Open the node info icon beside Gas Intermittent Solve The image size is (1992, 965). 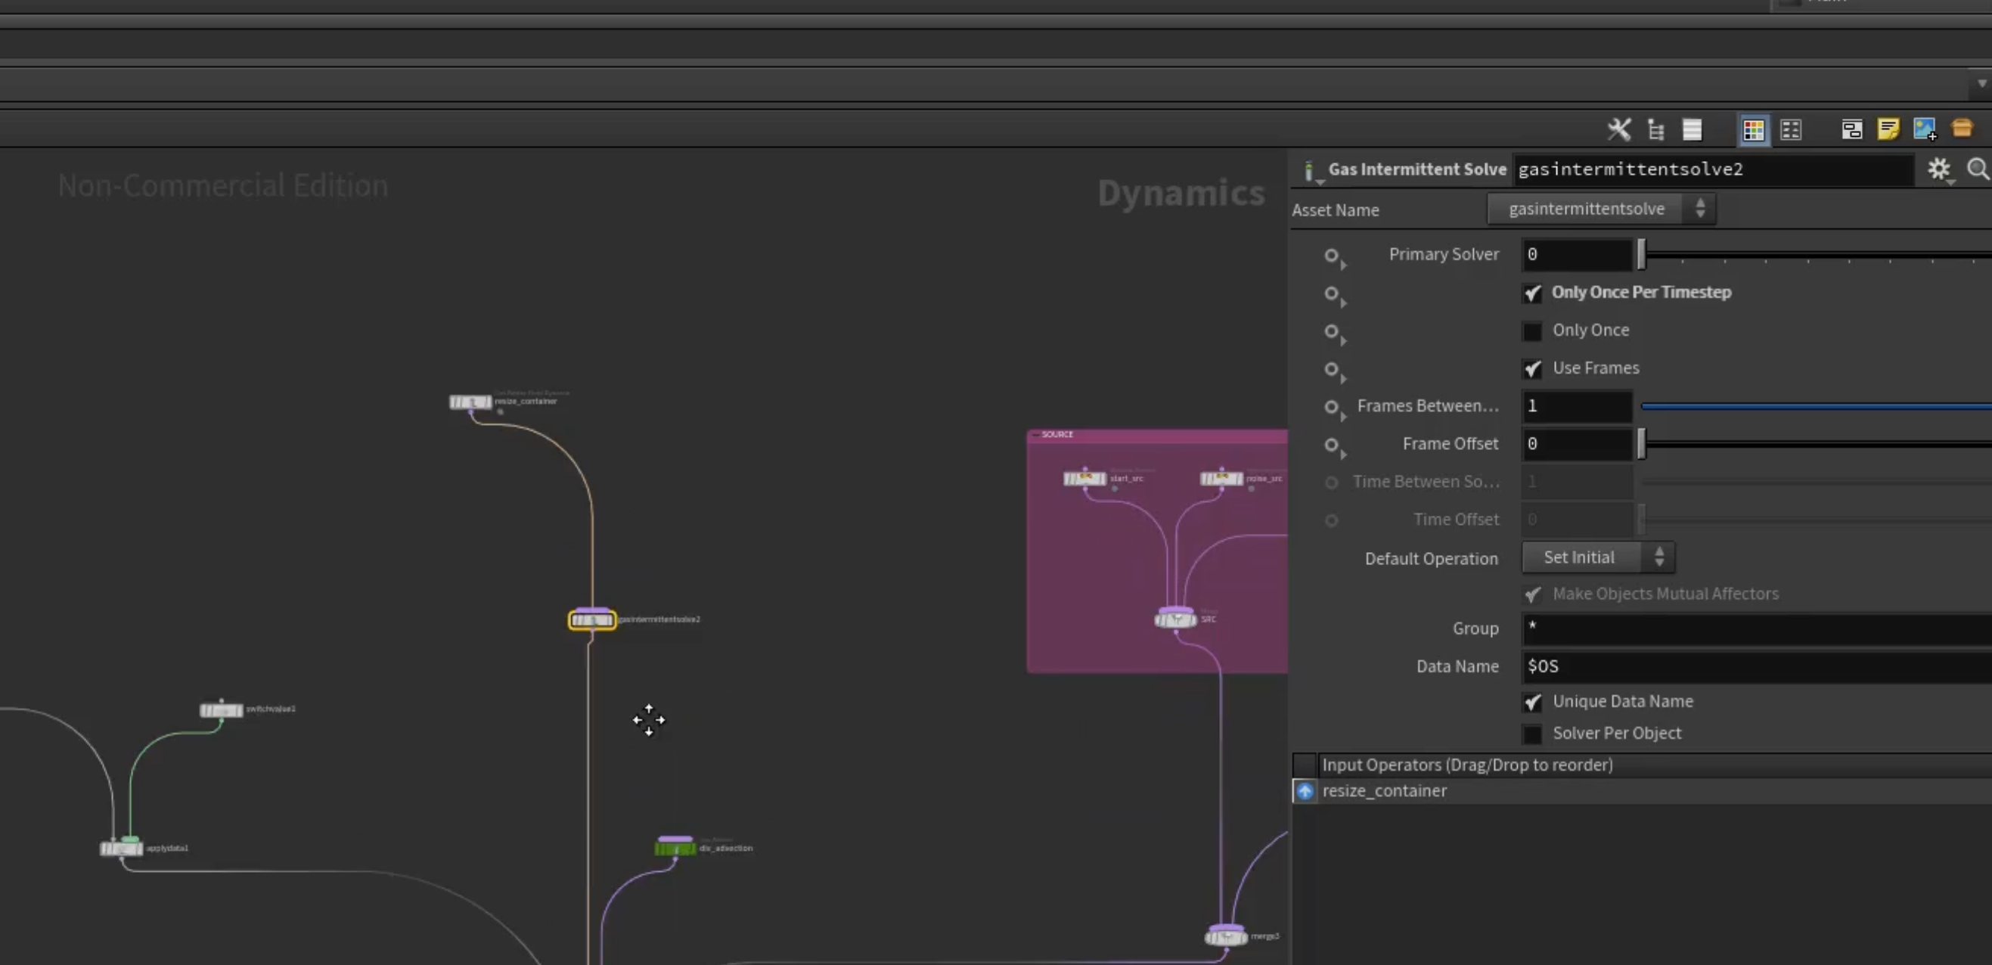click(x=1309, y=171)
